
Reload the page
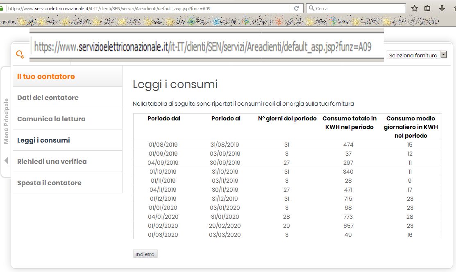coord(296,8)
